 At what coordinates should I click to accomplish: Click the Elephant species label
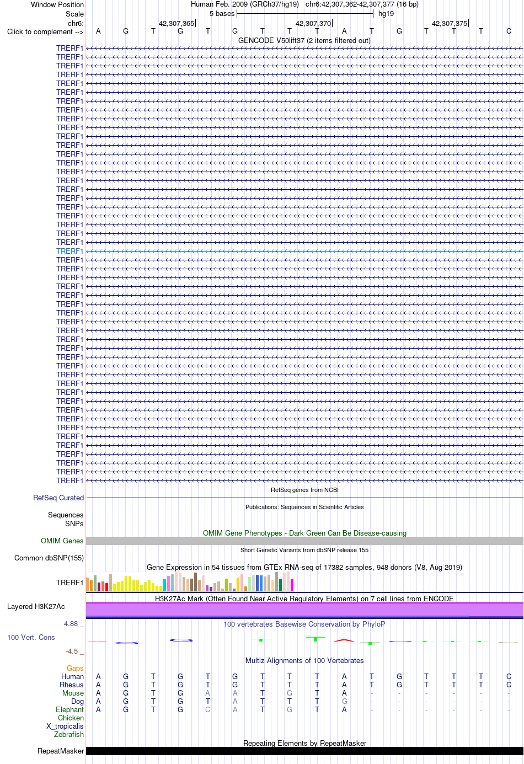click(69, 709)
